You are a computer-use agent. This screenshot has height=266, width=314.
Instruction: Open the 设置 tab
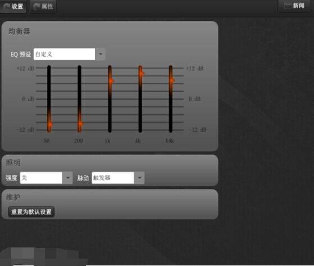[x=13, y=6]
